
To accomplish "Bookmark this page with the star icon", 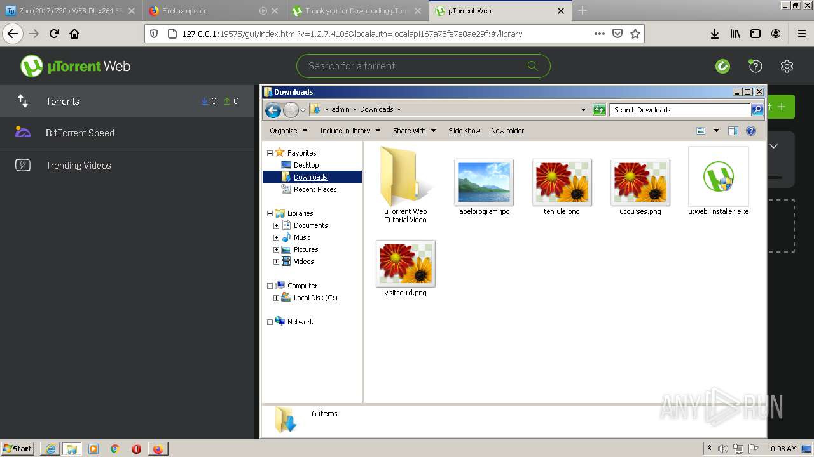I will coord(635,34).
